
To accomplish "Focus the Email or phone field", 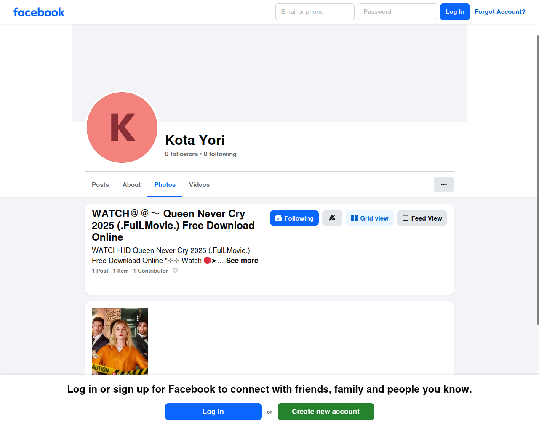I will click(x=315, y=12).
